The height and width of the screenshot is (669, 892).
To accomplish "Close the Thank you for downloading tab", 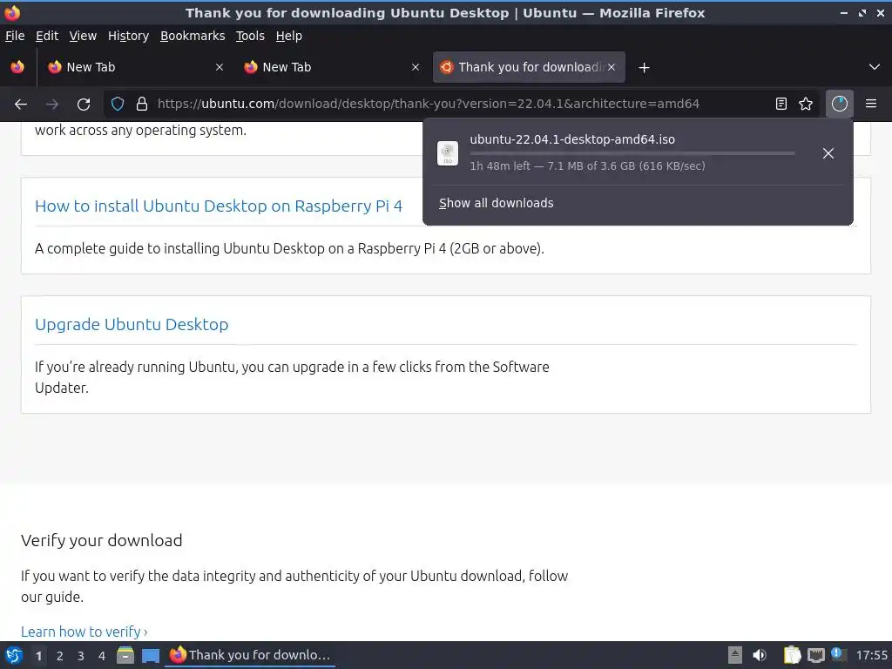I will pos(611,67).
